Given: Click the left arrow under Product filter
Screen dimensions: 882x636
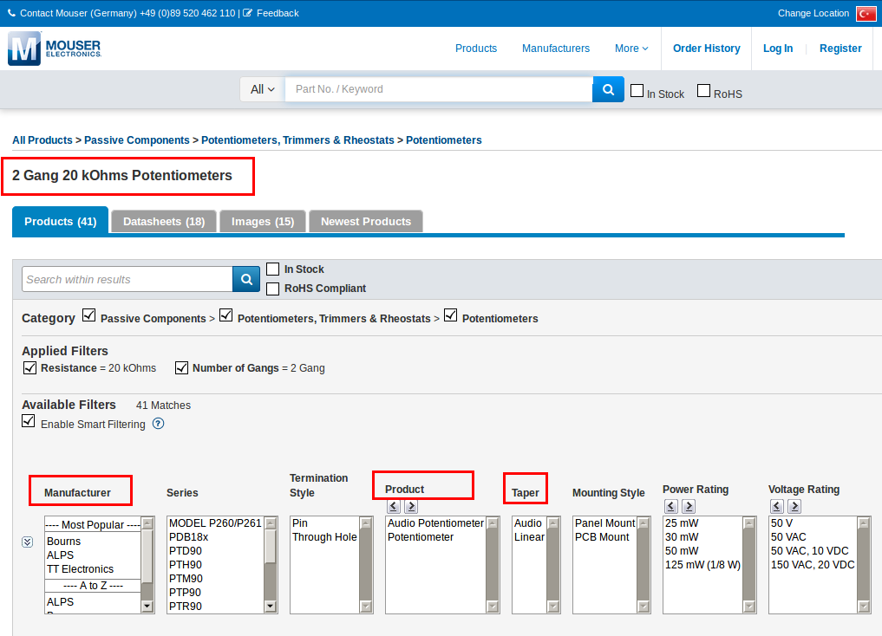Looking at the screenshot, I should (x=394, y=506).
